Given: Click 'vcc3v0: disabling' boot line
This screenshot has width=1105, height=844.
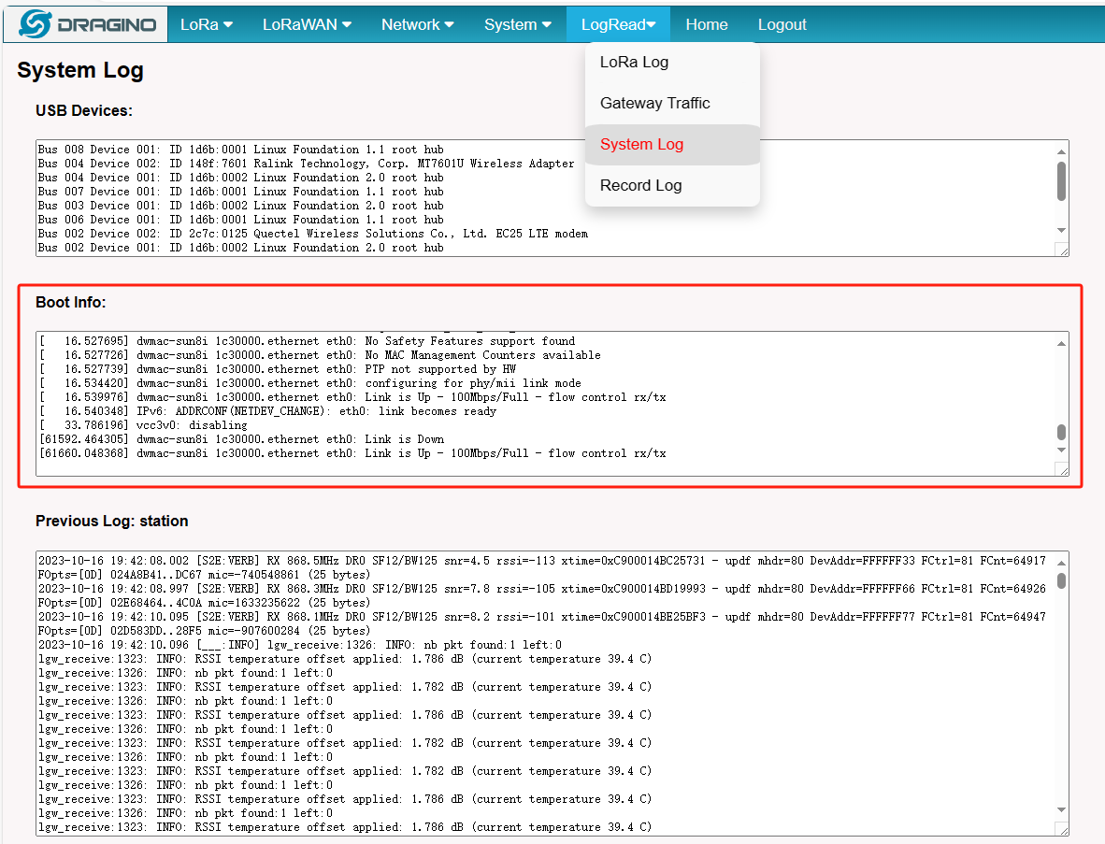Looking at the screenshot, I should point(143,425).
